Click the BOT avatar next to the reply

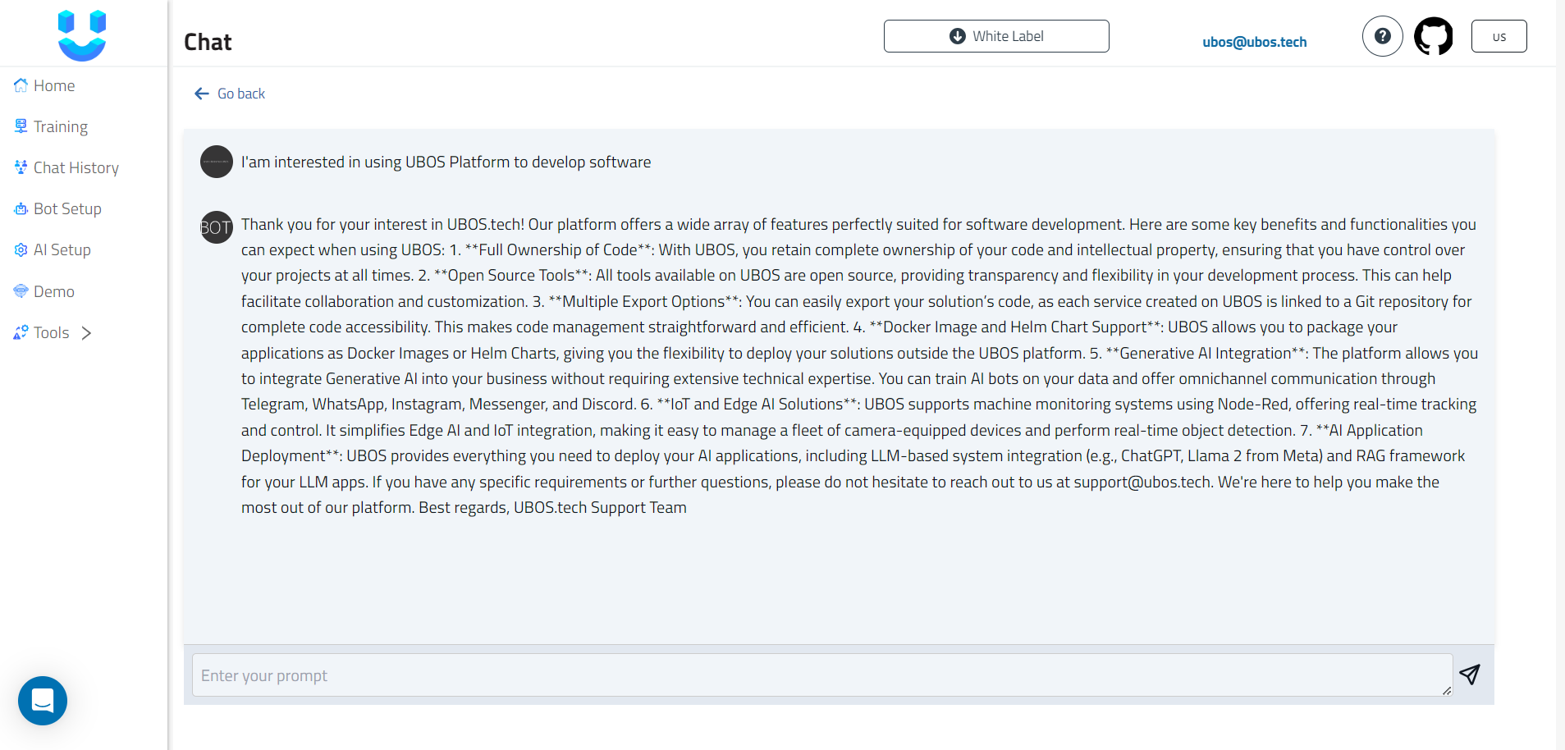pyautogui.click(x=217, y=227)
